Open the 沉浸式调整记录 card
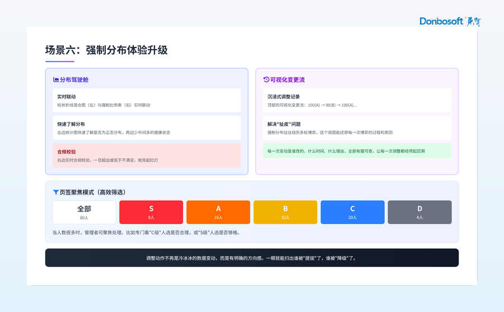The height and width of the screenshot is (312, 504). coord(357,100)
